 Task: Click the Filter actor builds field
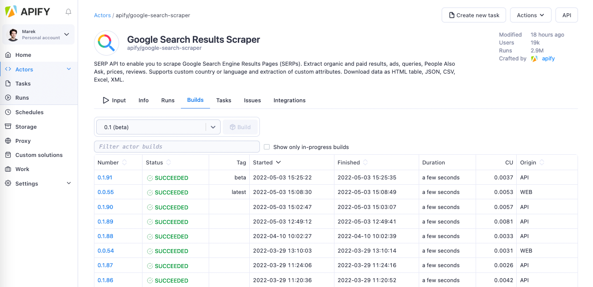click(x=176, y=146)
